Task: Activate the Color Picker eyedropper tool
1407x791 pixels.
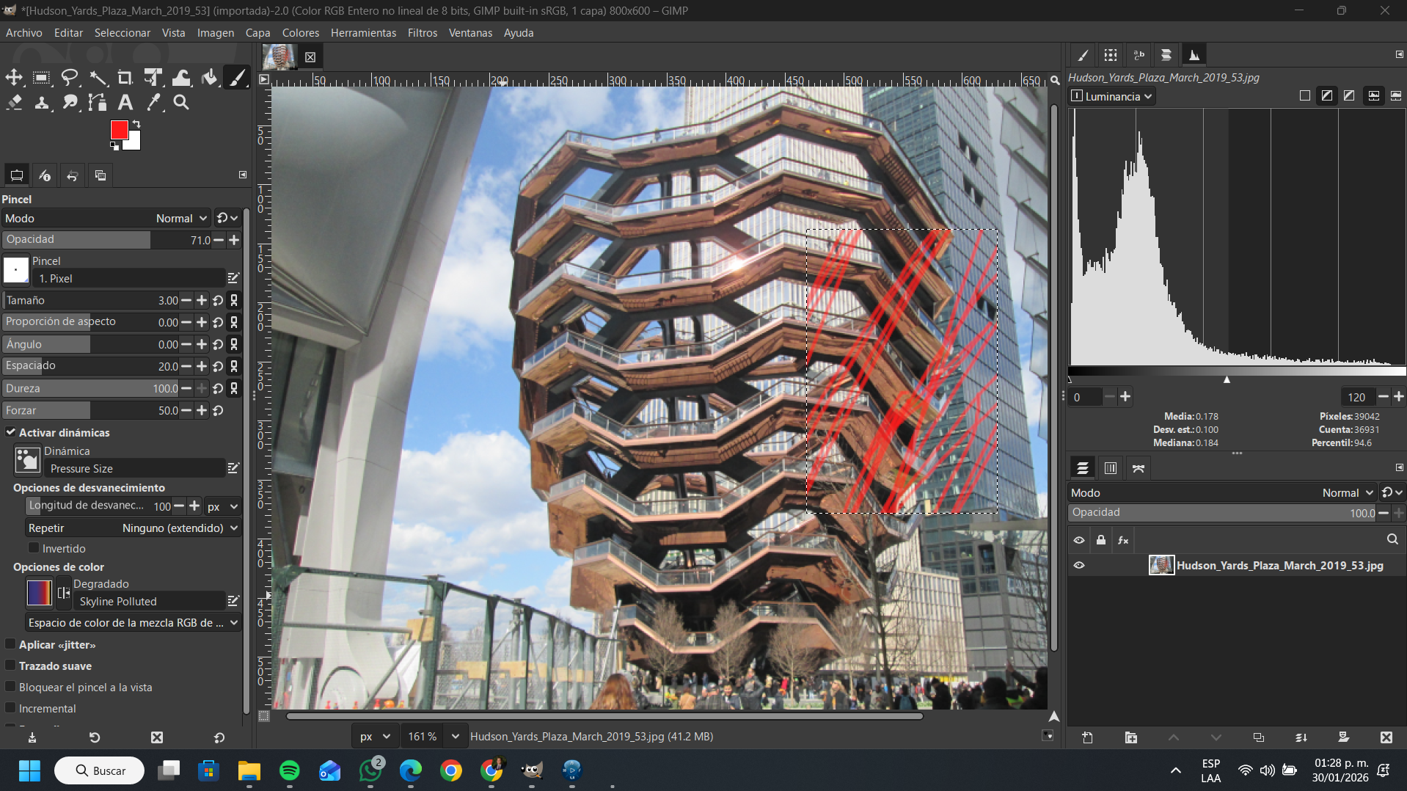Action: [153, 103]
